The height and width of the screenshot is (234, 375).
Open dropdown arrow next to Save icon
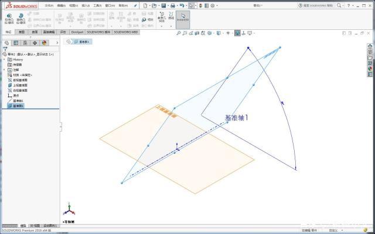click(168, 5)
